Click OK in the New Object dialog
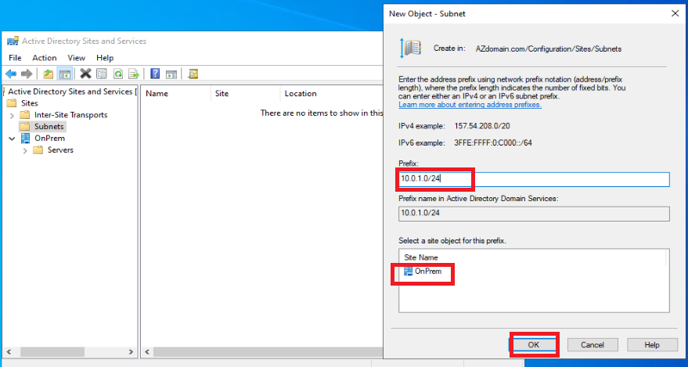The height and width of the screenshot is (367, 688). [533, 344]
